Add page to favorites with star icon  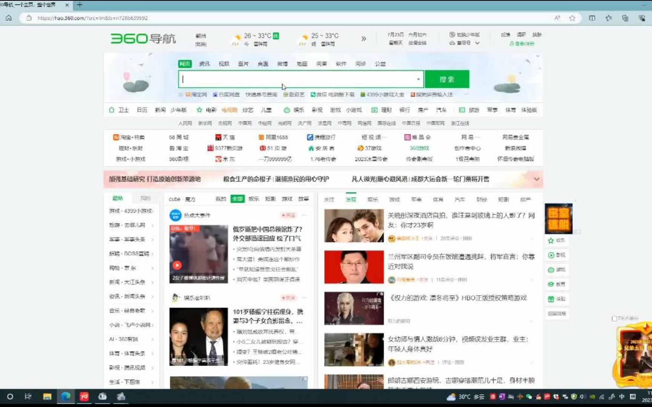click(x=572, y=18)
